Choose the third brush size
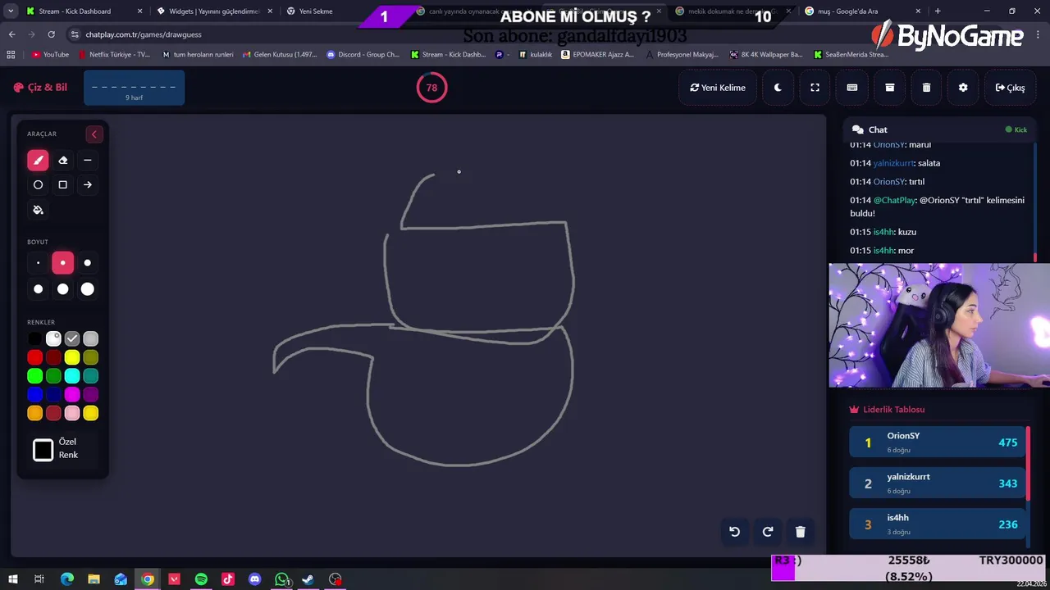Image resolution: width=1050 pixels, height=590 pixels. click(x=87, y=263)
